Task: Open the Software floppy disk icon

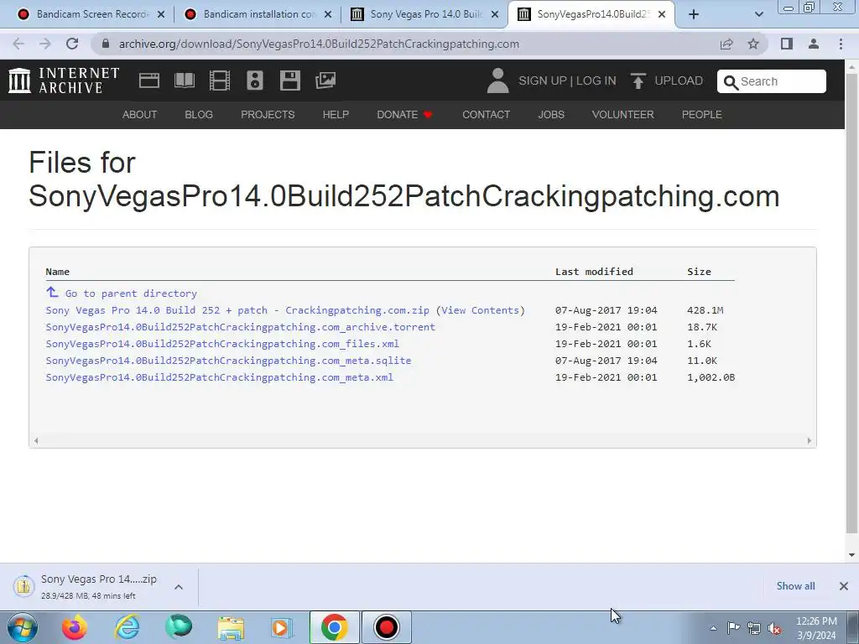Action: (x=289, y=80)
